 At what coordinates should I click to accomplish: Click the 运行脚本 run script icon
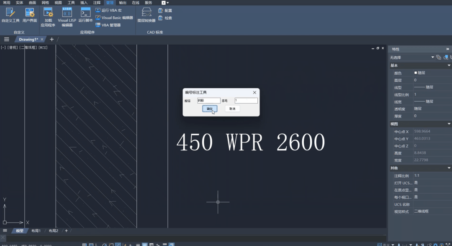[86, 15]
